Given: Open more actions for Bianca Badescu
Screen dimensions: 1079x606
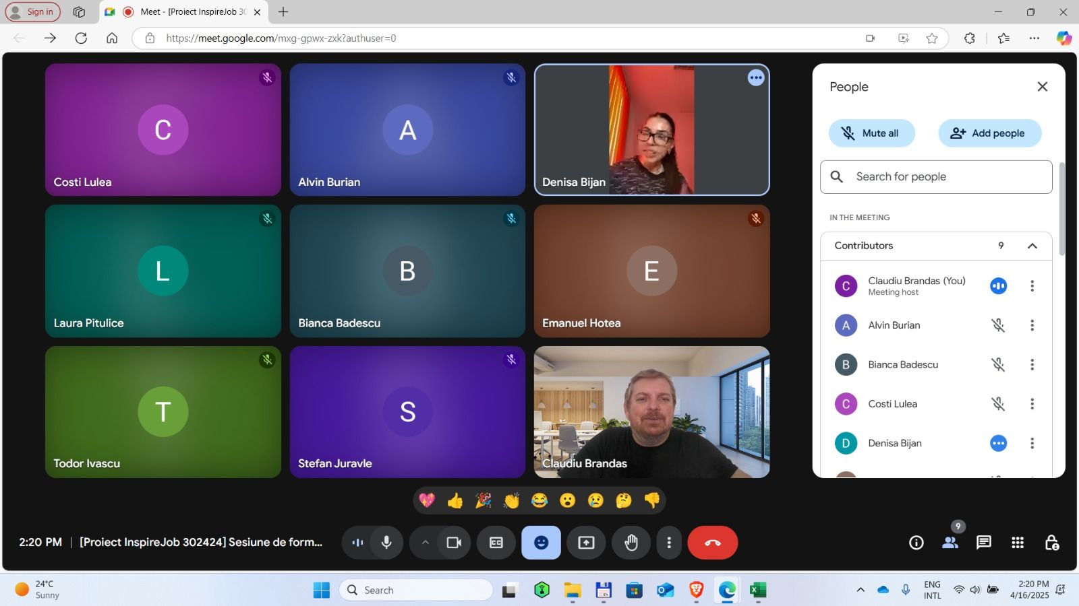Looking at the screenshot, I should coord(1032,365).
